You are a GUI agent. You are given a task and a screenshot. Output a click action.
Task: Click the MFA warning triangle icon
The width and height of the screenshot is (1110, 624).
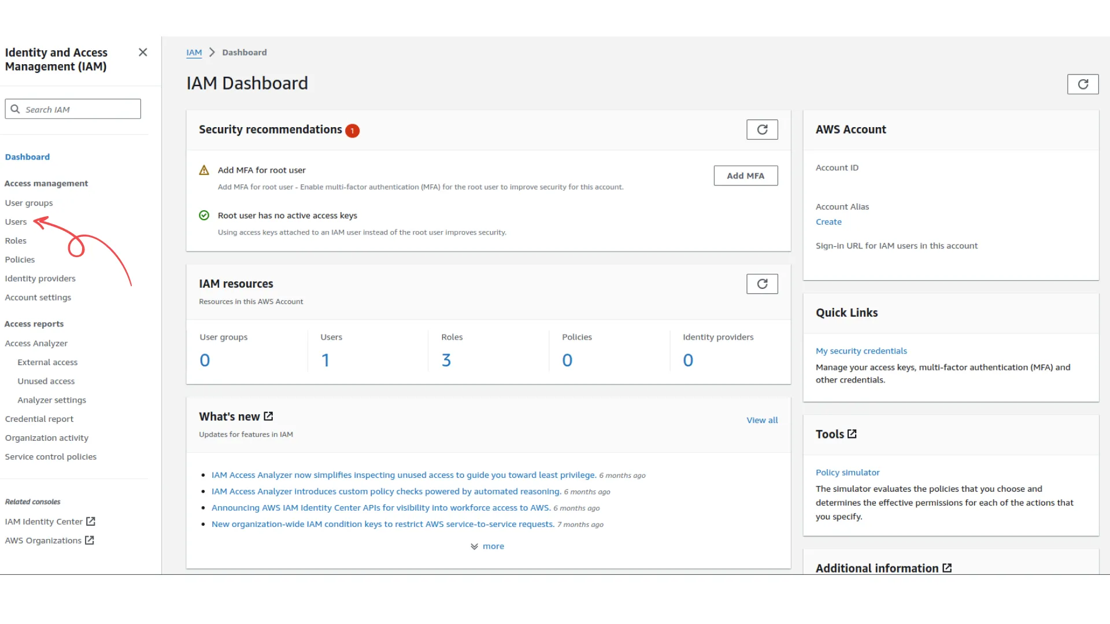204,170
